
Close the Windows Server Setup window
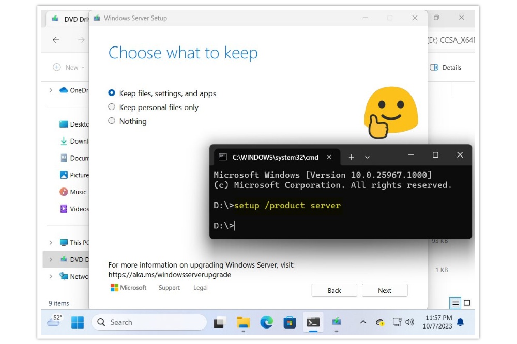point(415,18)
